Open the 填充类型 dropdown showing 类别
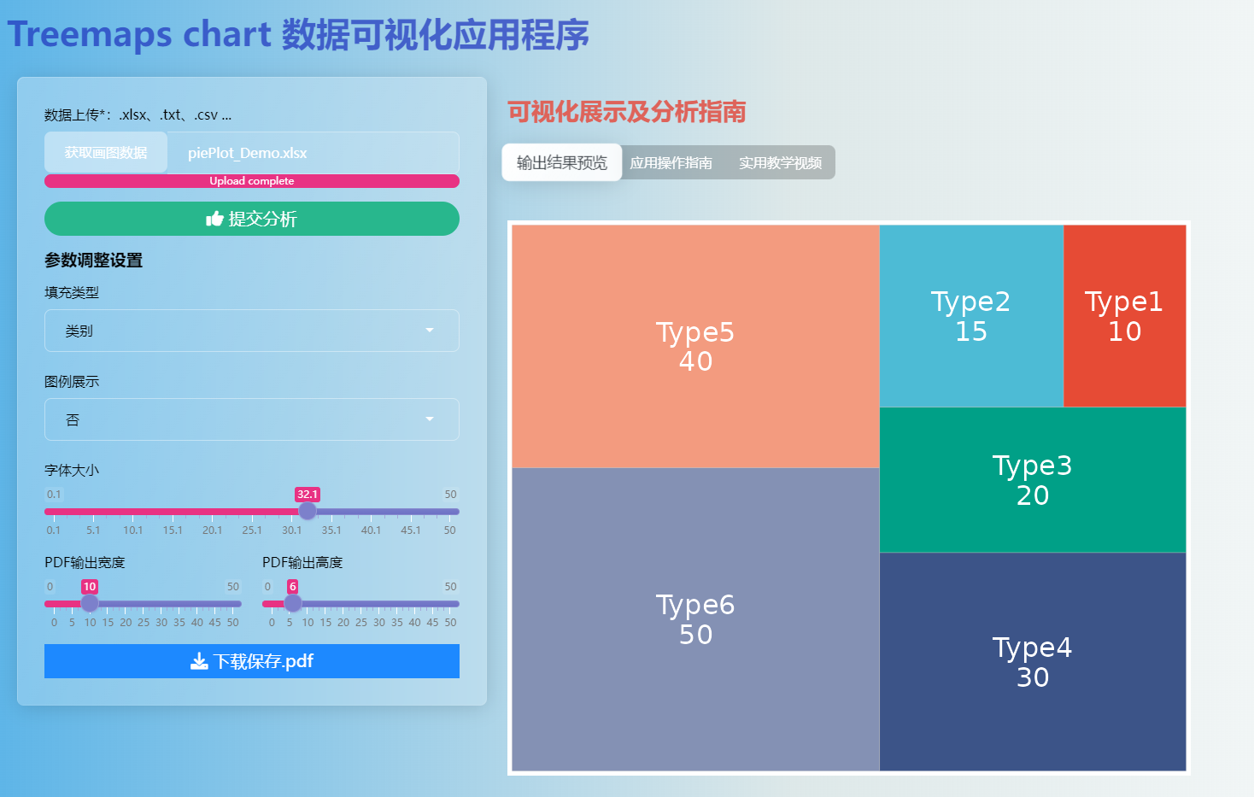The width and height of the screenshot is (1254, 797). (x=251, y=331)
